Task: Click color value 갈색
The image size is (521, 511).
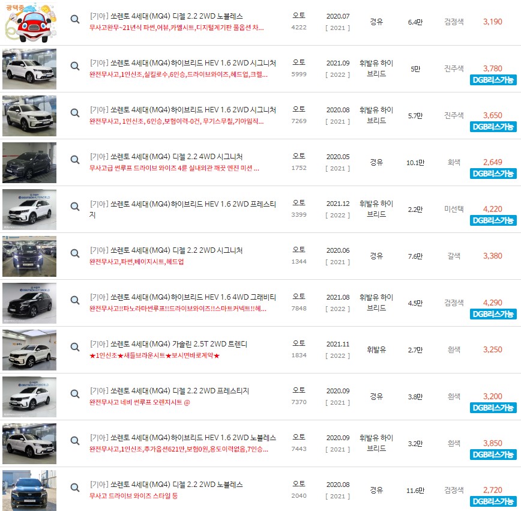Action: [x=454, y=256]
